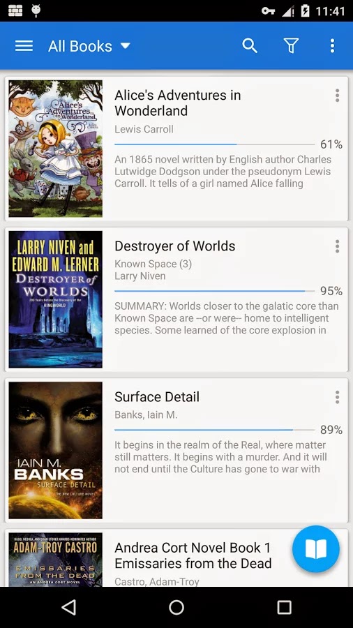Open options menu for Surface Detail
353x628 pixels.
338,397
